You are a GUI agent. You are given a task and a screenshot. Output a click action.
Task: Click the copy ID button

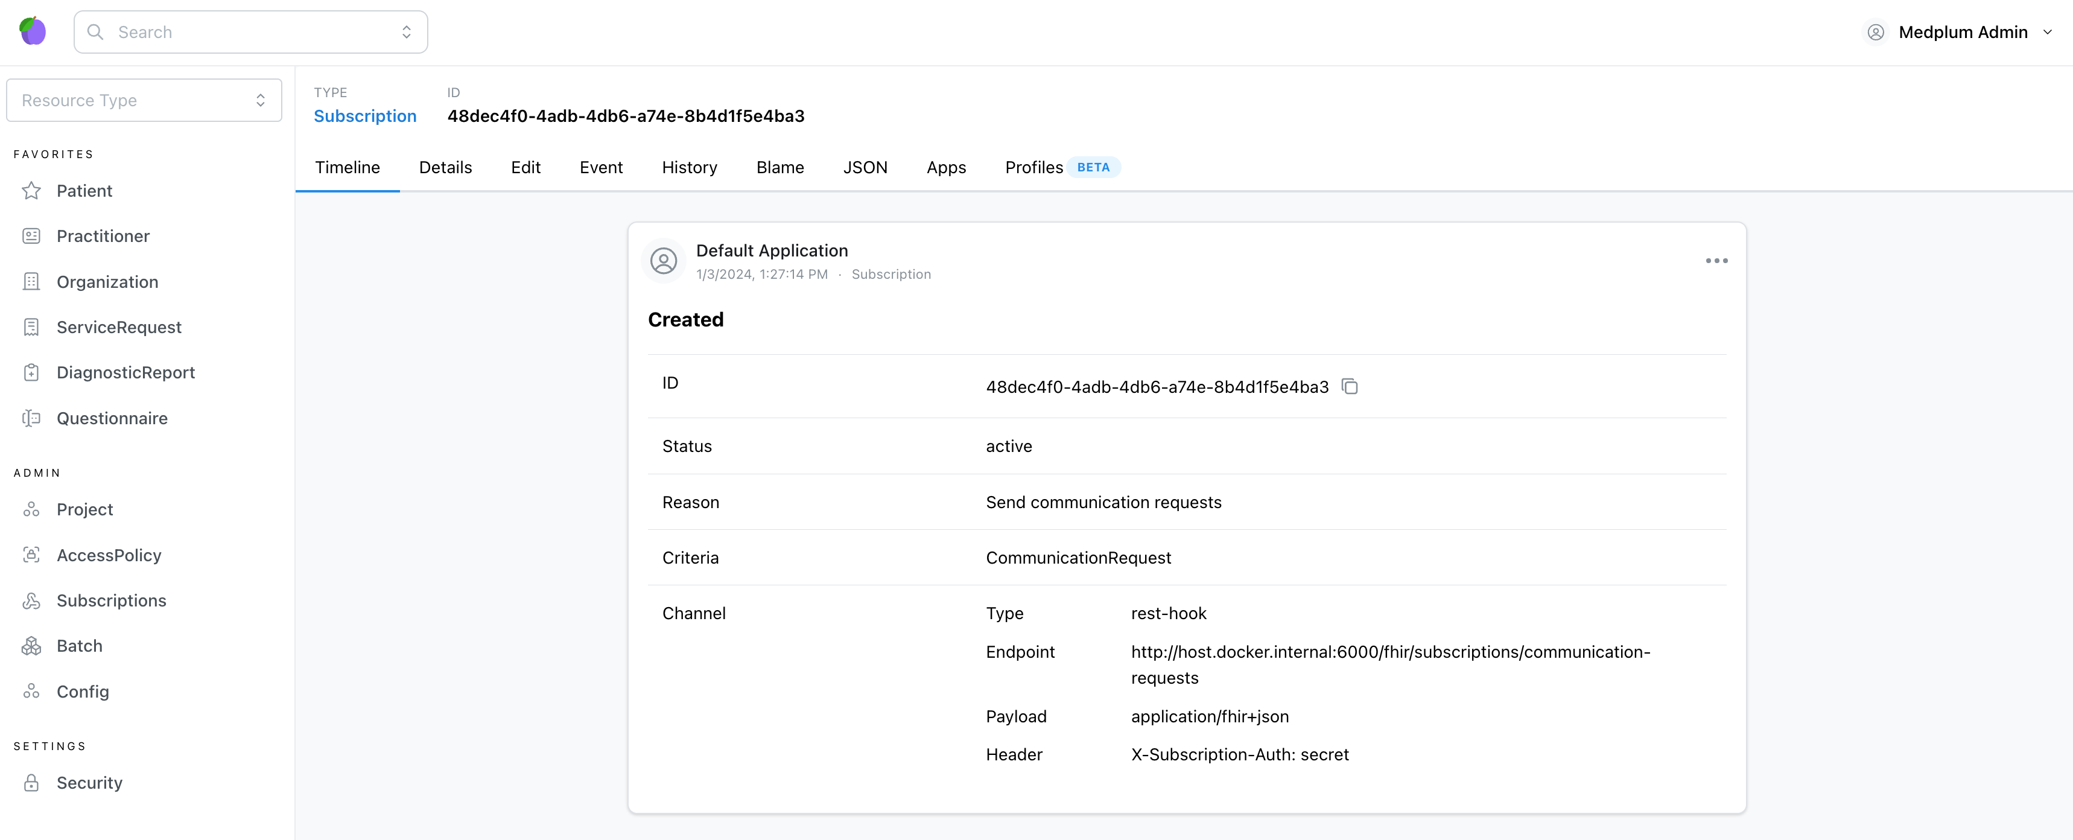click(x=1351, y=386)
